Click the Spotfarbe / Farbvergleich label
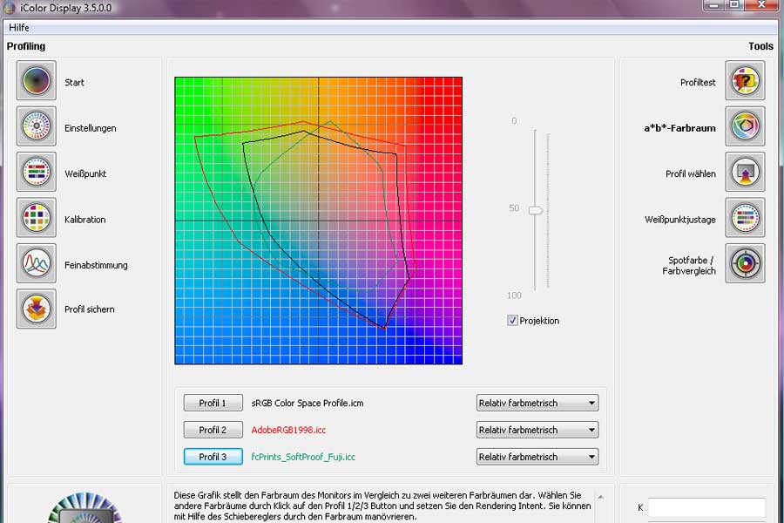 coord(689,266)
